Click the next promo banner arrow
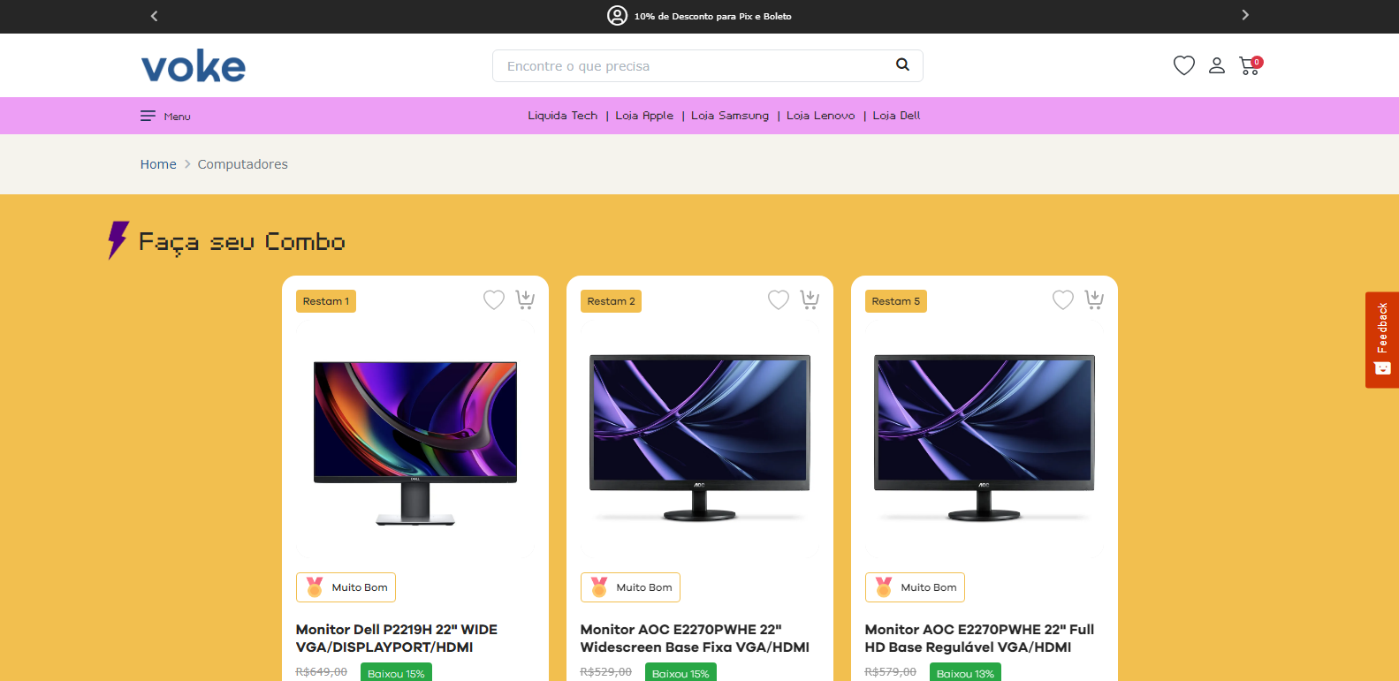This screenshot has width=1399, height=681. point(1244,15)
